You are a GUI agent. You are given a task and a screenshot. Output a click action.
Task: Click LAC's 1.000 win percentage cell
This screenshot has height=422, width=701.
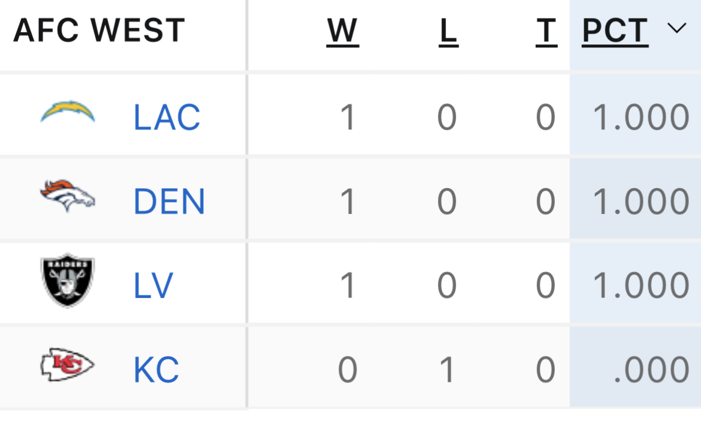(641, 117)
